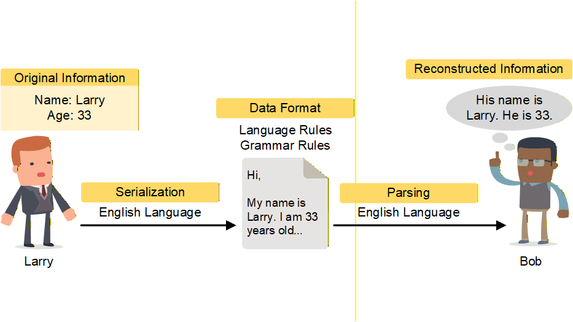573x322 pixels.
Task: Click the Name: Larry, Age: 33 box
Action: [69, 107]
